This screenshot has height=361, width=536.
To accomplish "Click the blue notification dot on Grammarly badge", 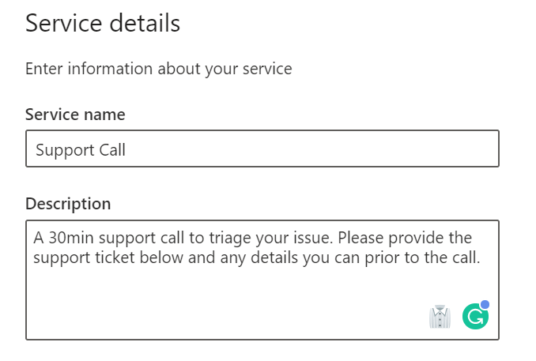I will 485,304.
